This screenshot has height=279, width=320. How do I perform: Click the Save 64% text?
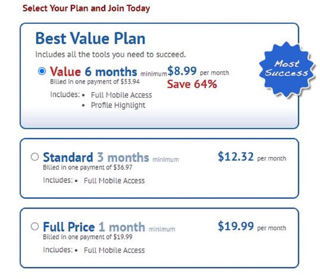point(192,84)
